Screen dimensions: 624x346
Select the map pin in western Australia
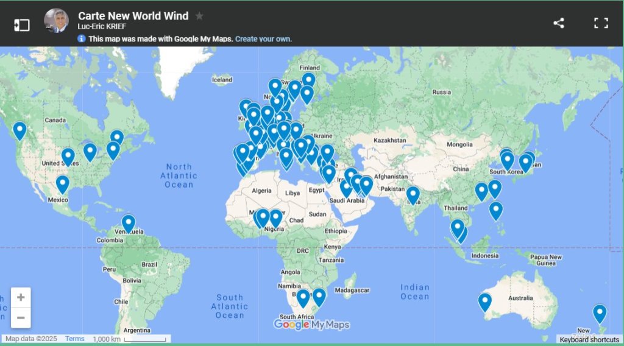484,301
